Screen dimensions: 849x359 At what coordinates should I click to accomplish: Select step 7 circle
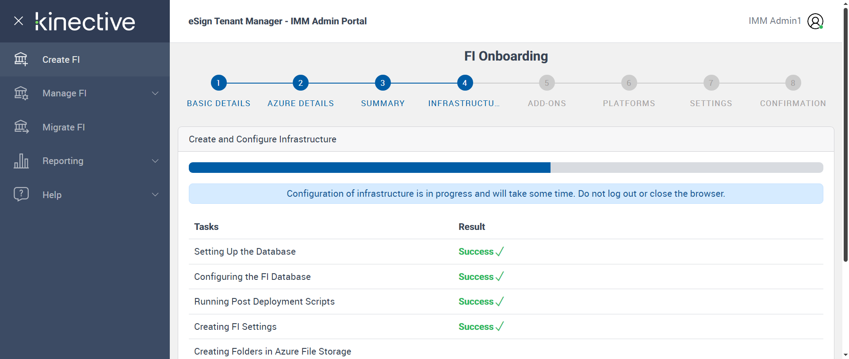[x=711, y=83]
